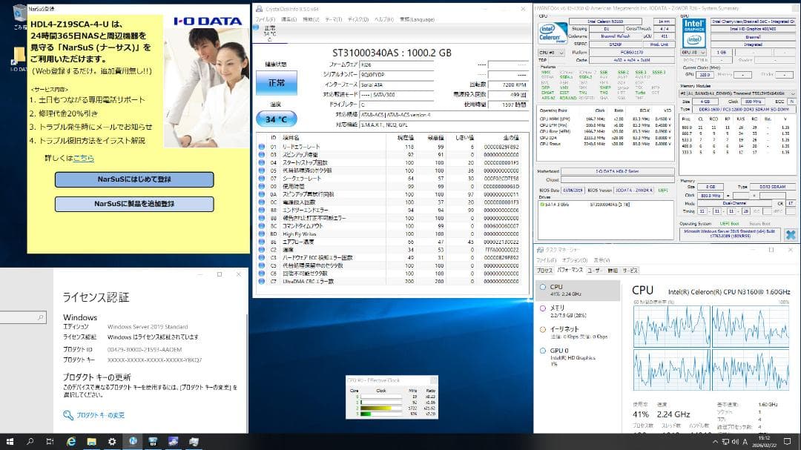
Task: Open Task Manager 表示(V) menu
Action: [x=601, y=260]
